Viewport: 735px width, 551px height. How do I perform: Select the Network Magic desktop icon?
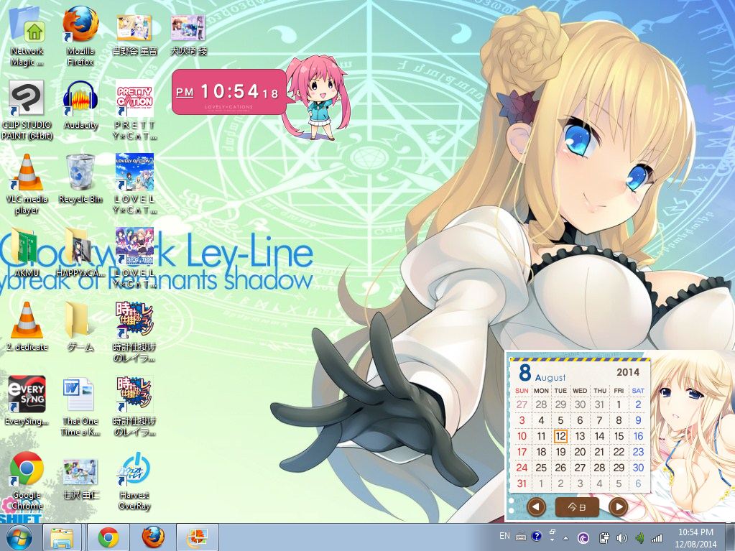coord(27,37)
